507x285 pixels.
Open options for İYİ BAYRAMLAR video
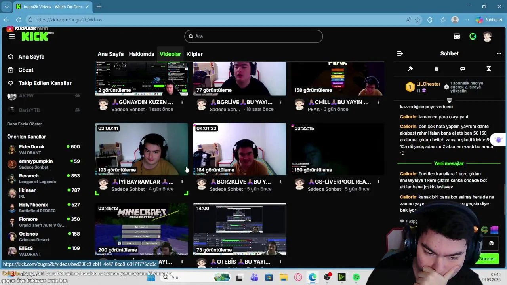coord(182,182)
